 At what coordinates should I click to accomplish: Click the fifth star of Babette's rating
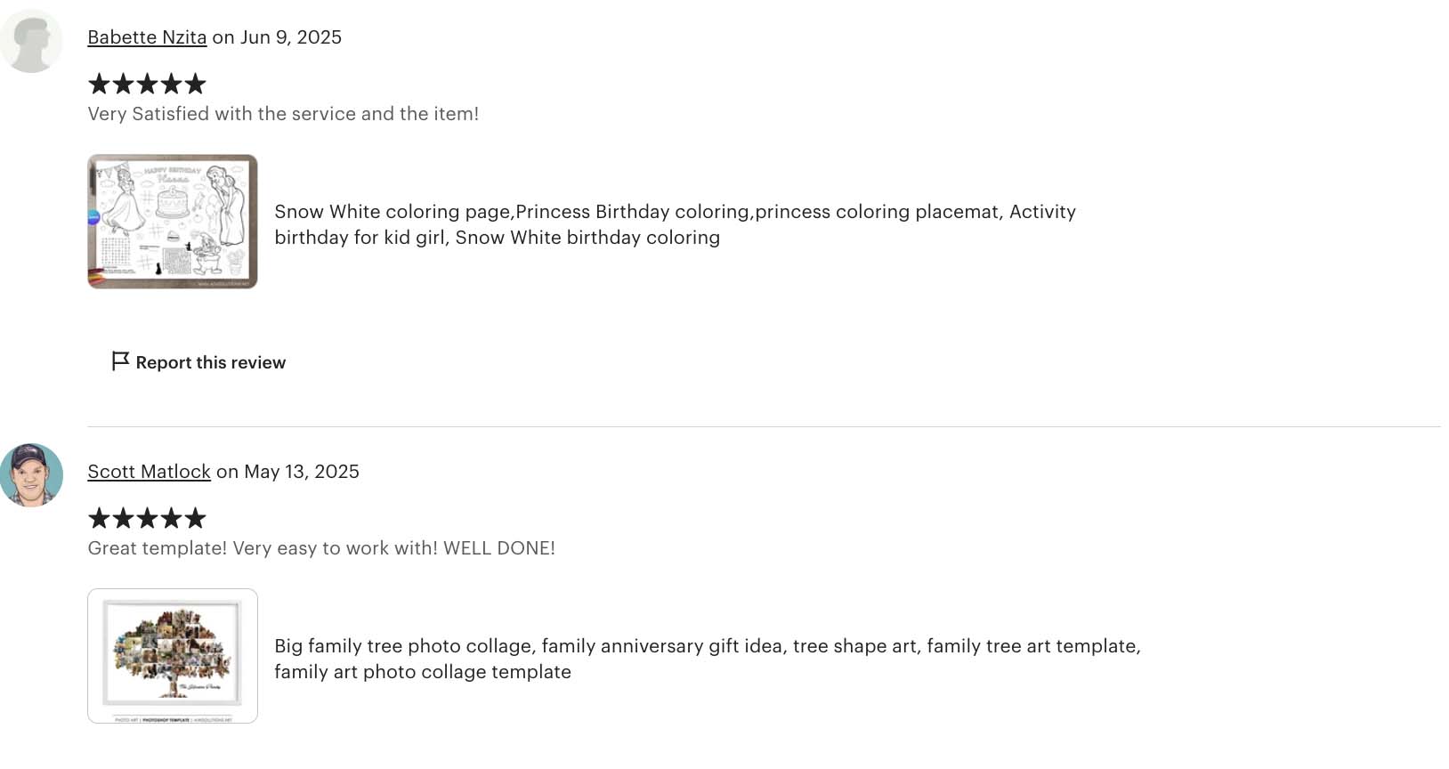(195, 85)
